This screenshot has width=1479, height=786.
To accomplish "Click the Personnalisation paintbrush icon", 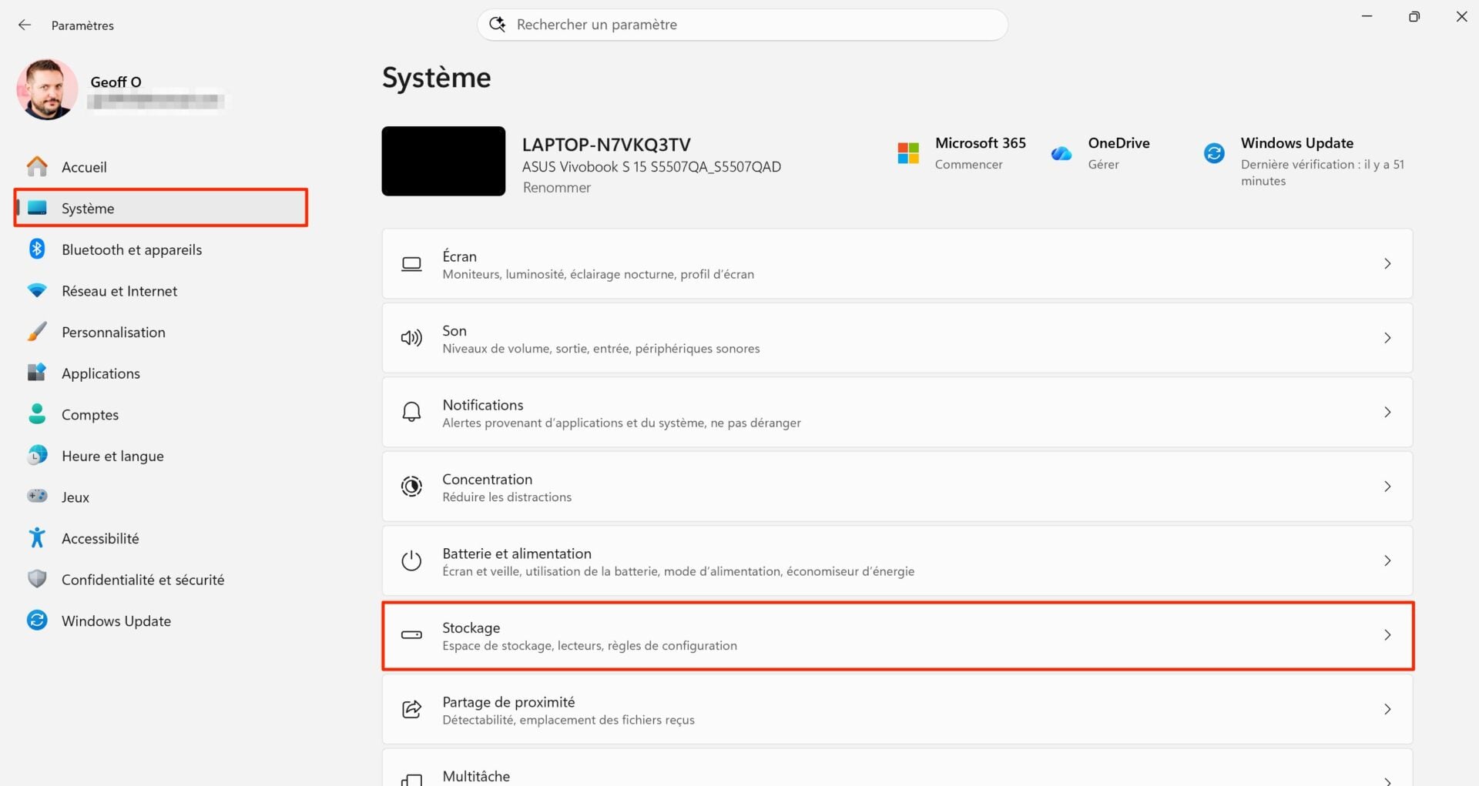I will [x=37, y=332].
